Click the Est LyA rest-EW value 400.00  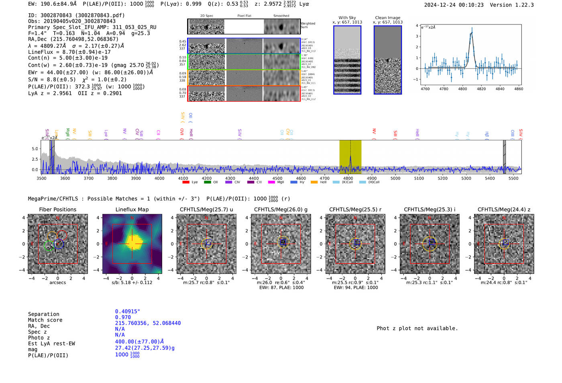coord(140,342)
